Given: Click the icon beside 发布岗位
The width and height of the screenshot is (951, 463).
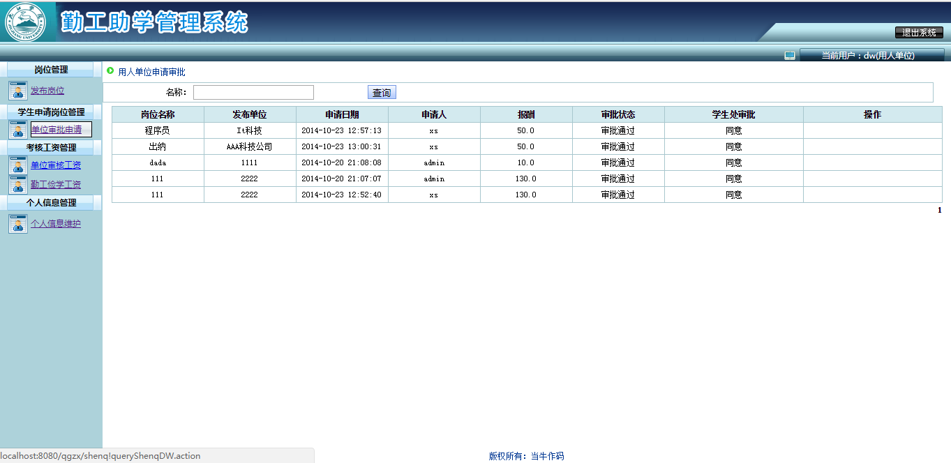Looking at the screenshot, I should [18, 91].
